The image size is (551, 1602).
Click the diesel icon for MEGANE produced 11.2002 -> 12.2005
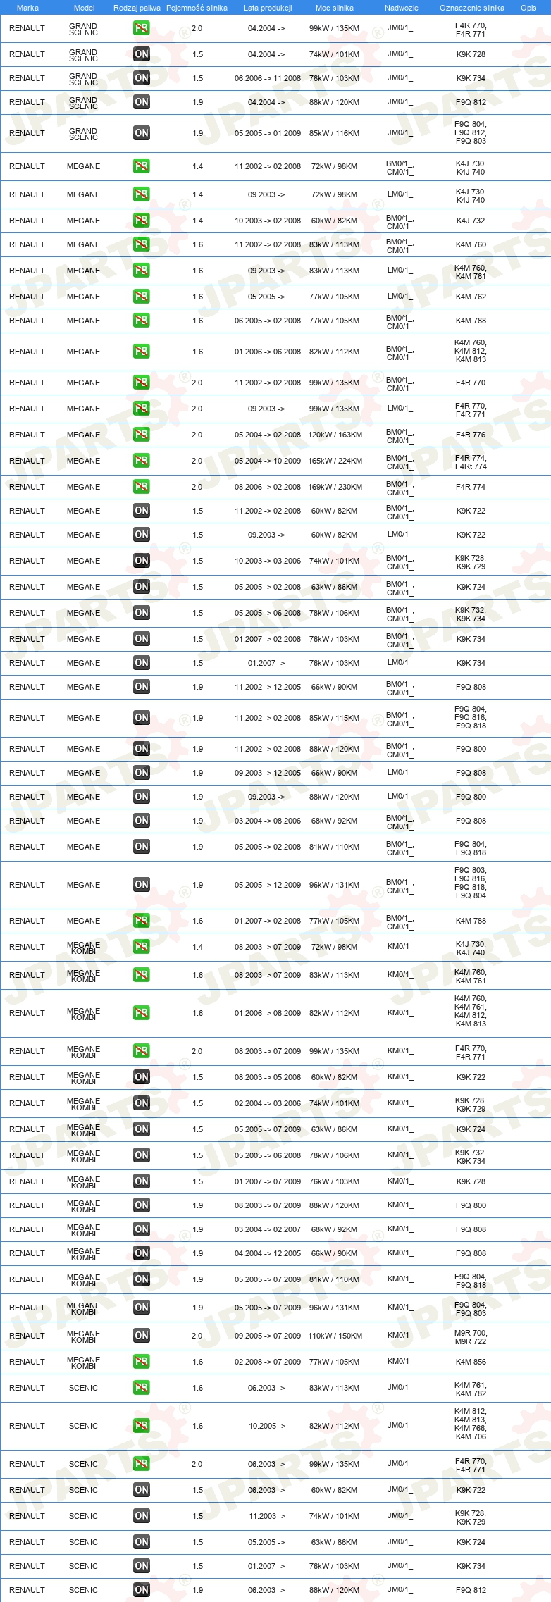click(x=142, y=687)
